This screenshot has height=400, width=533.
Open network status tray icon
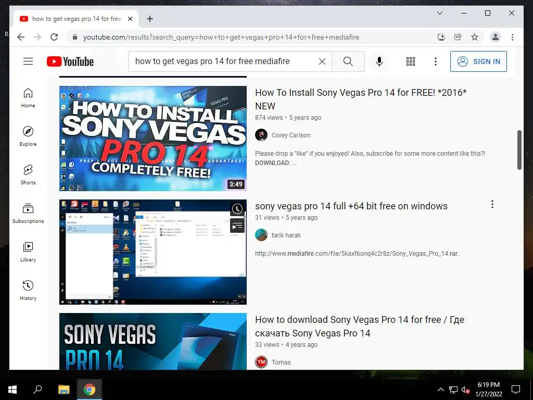(x=453, y=390)
